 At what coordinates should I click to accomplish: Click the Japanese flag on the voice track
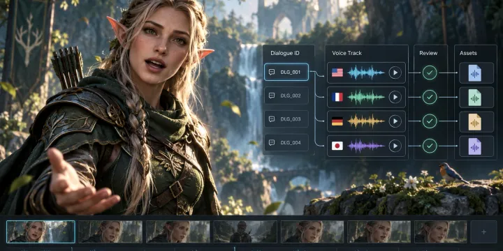coord(337,146)
